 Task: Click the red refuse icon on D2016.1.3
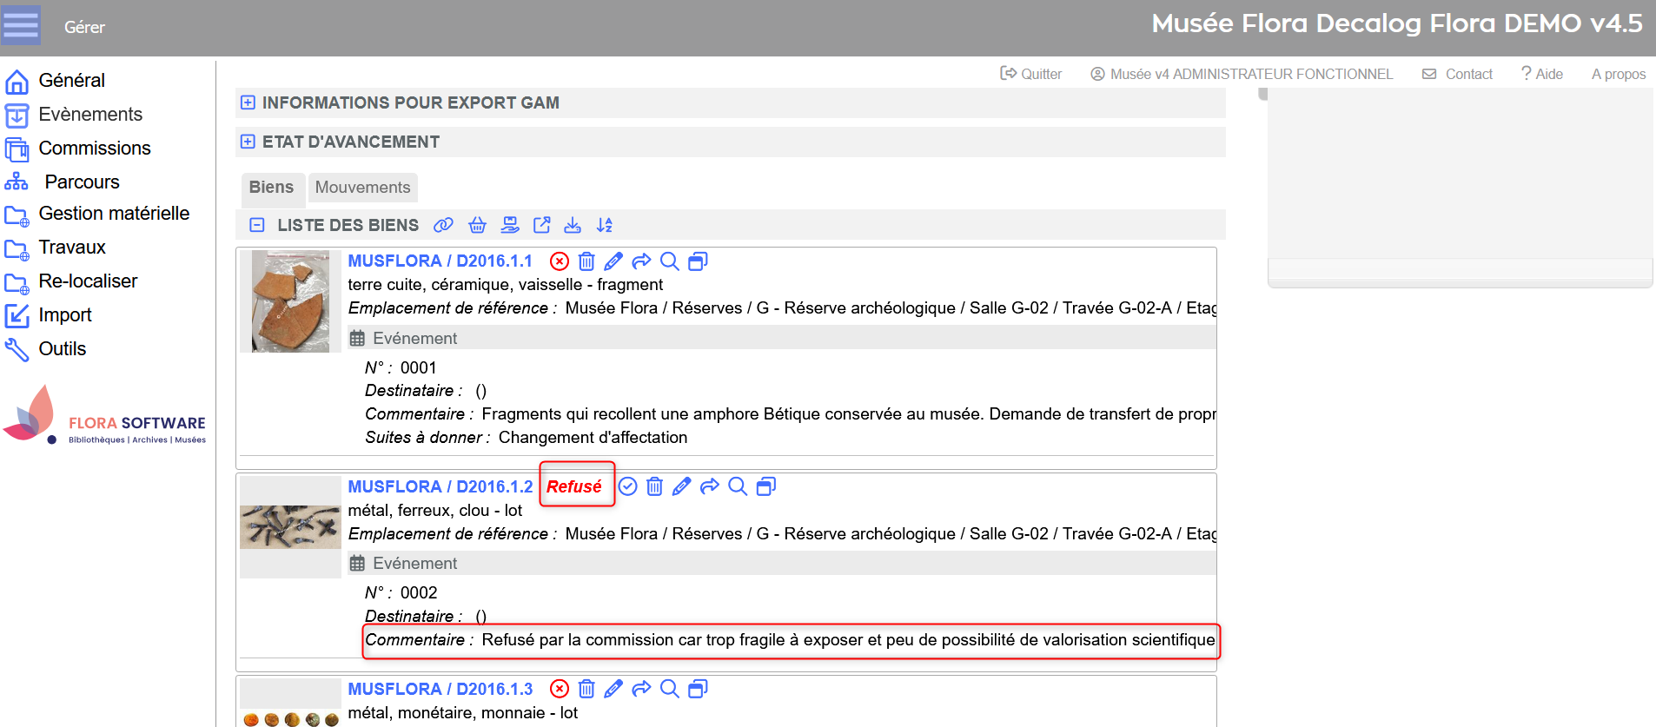(560, 689)
